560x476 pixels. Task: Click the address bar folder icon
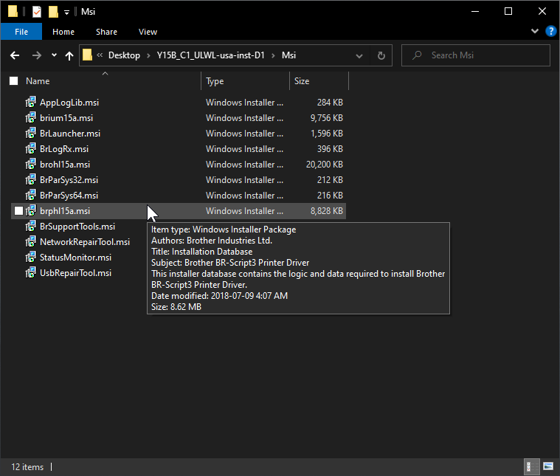point(87,55)
